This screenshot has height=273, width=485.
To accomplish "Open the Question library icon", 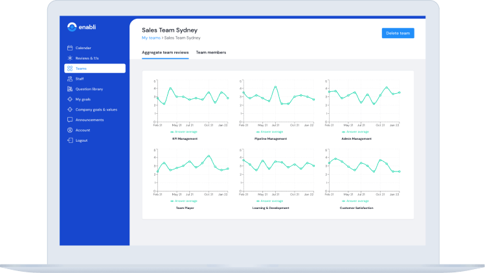I will click(69, 89).
